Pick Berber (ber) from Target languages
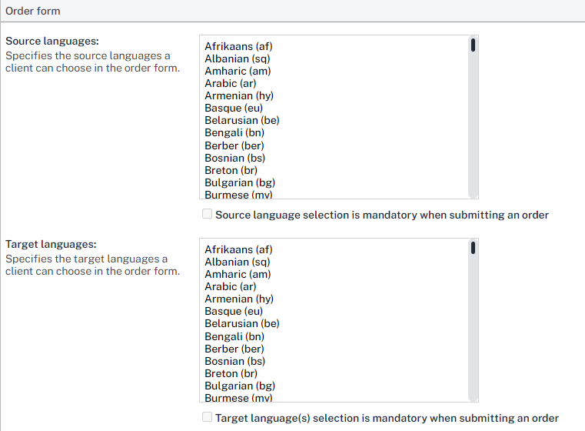The height and width of the screenshot is (431, 585). click(234, 349)
